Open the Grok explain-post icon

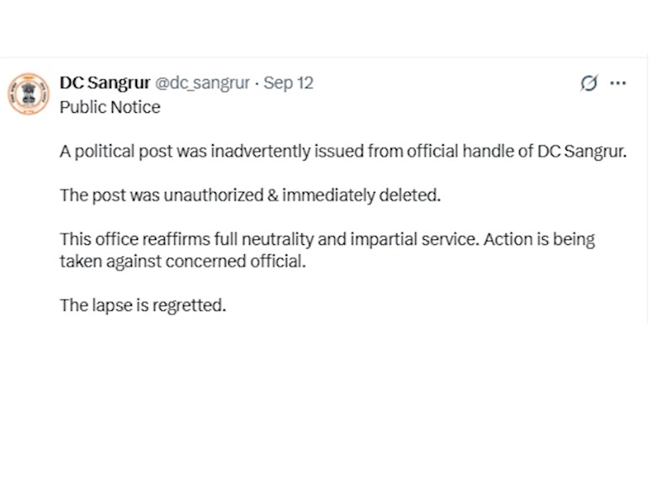589,83
